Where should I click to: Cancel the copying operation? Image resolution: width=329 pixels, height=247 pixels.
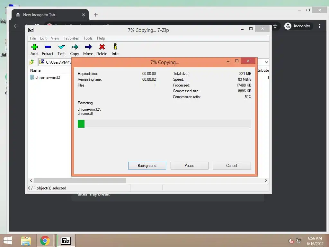click(x=232, y=166)
